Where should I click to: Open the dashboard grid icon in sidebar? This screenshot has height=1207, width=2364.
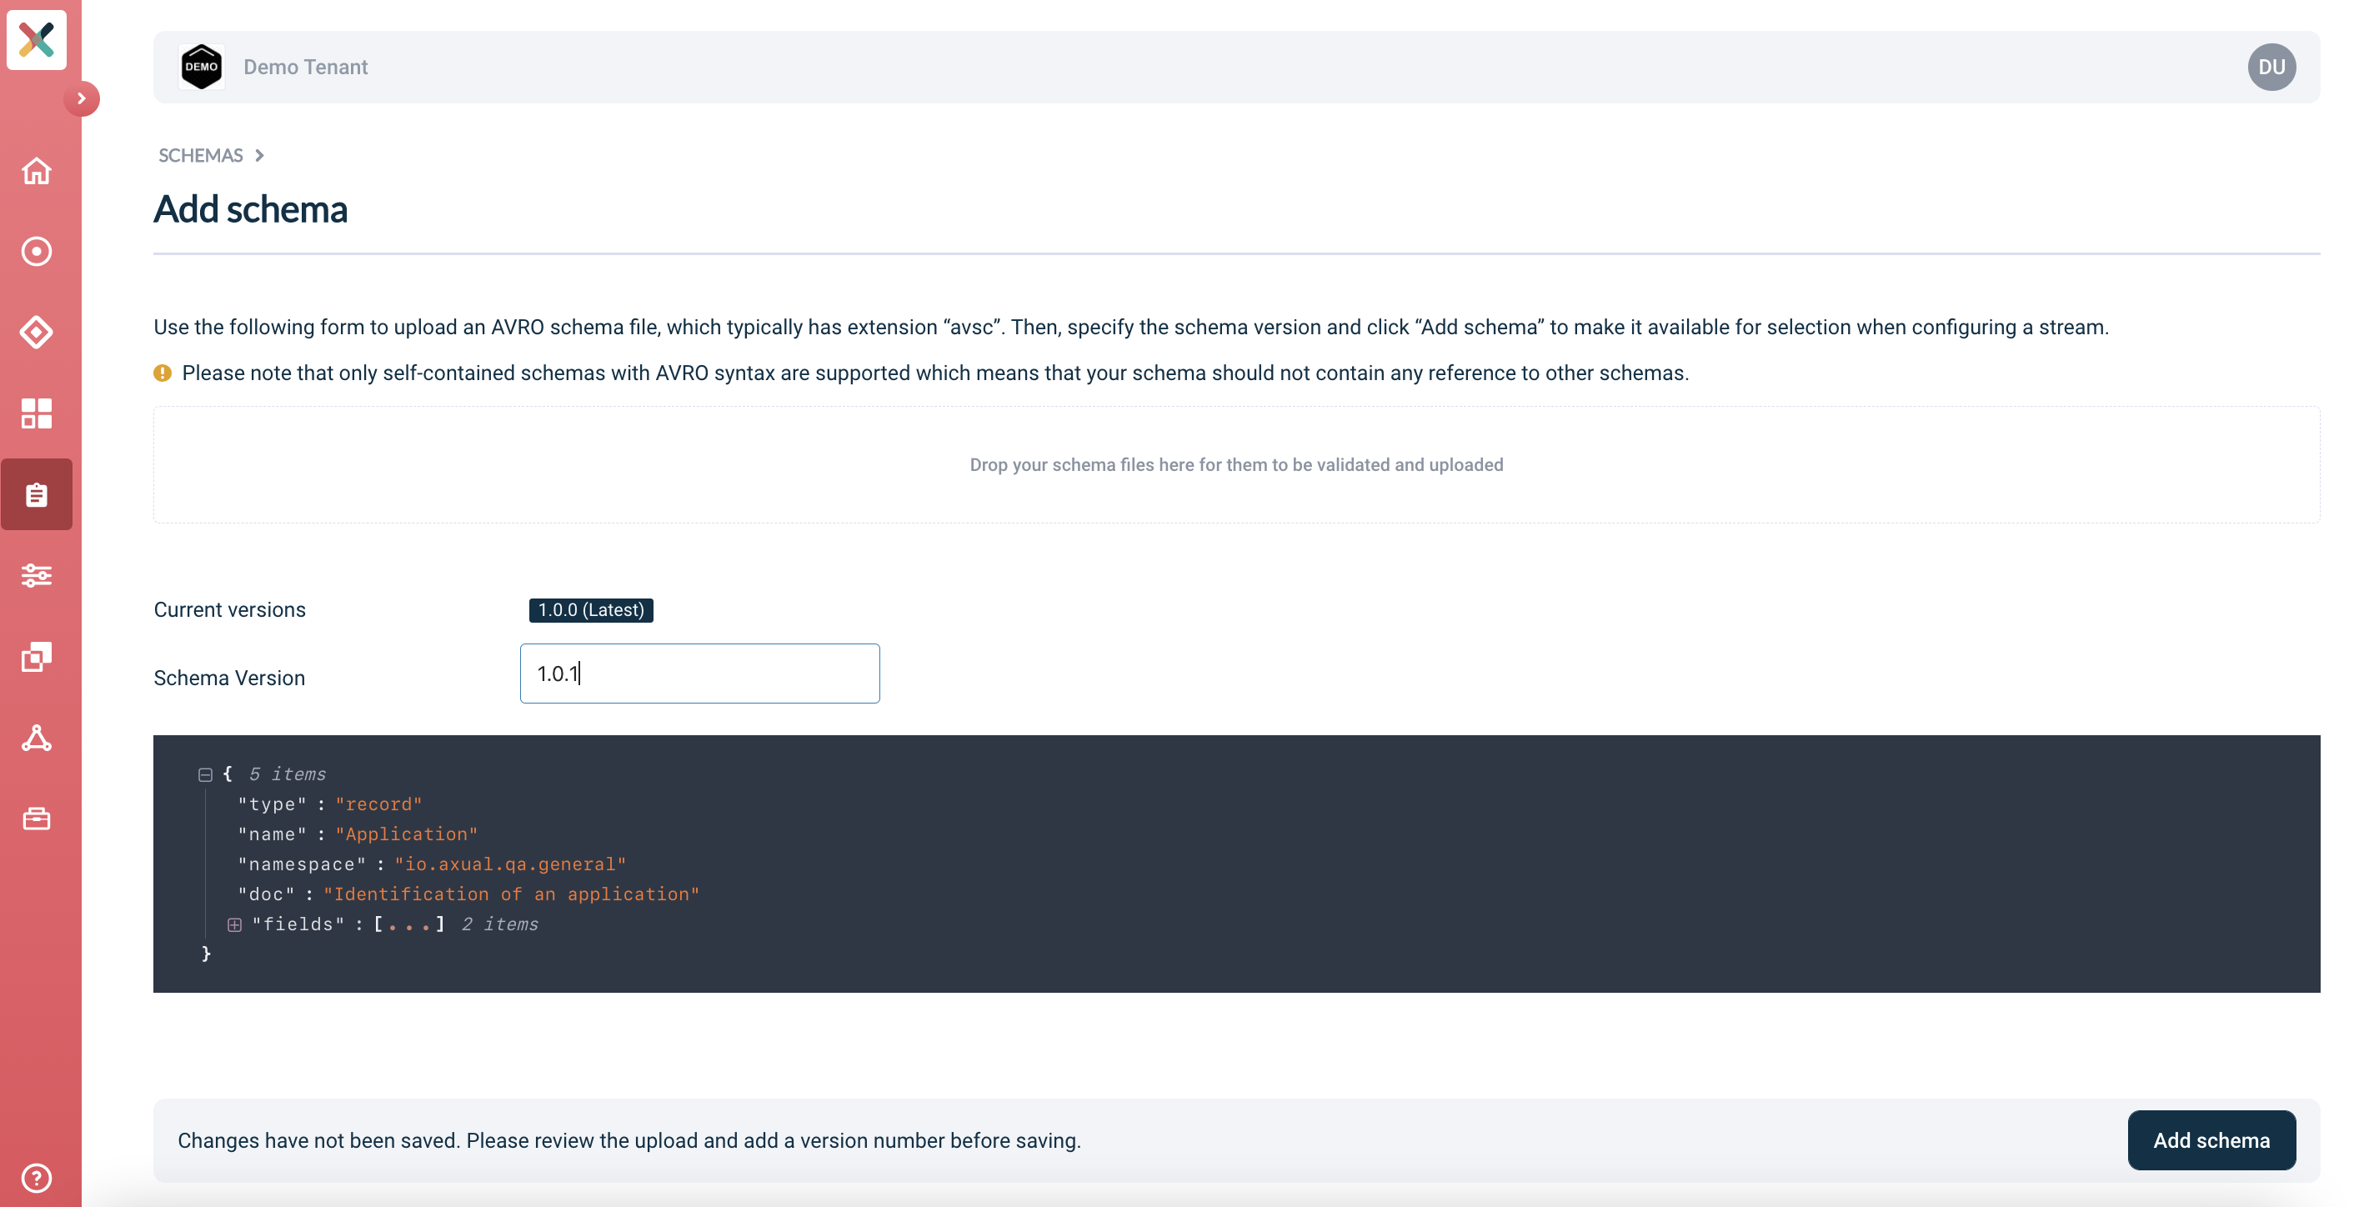coord(37,413)
